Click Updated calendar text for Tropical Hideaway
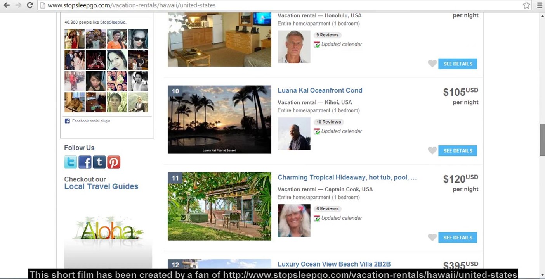The height and width of the screenshot is (279, 545). tap(342, 218)
